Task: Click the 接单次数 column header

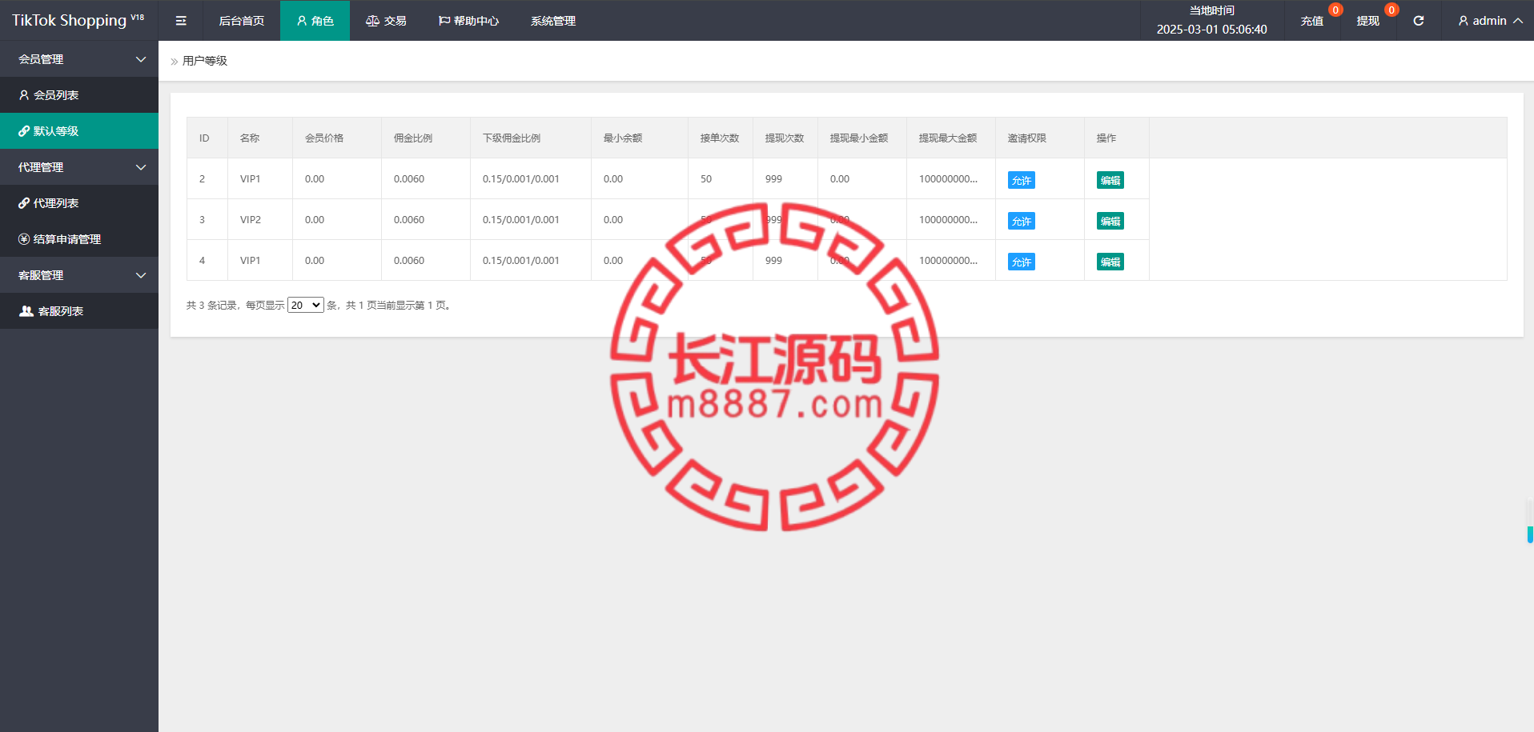Action: point(720,138)
